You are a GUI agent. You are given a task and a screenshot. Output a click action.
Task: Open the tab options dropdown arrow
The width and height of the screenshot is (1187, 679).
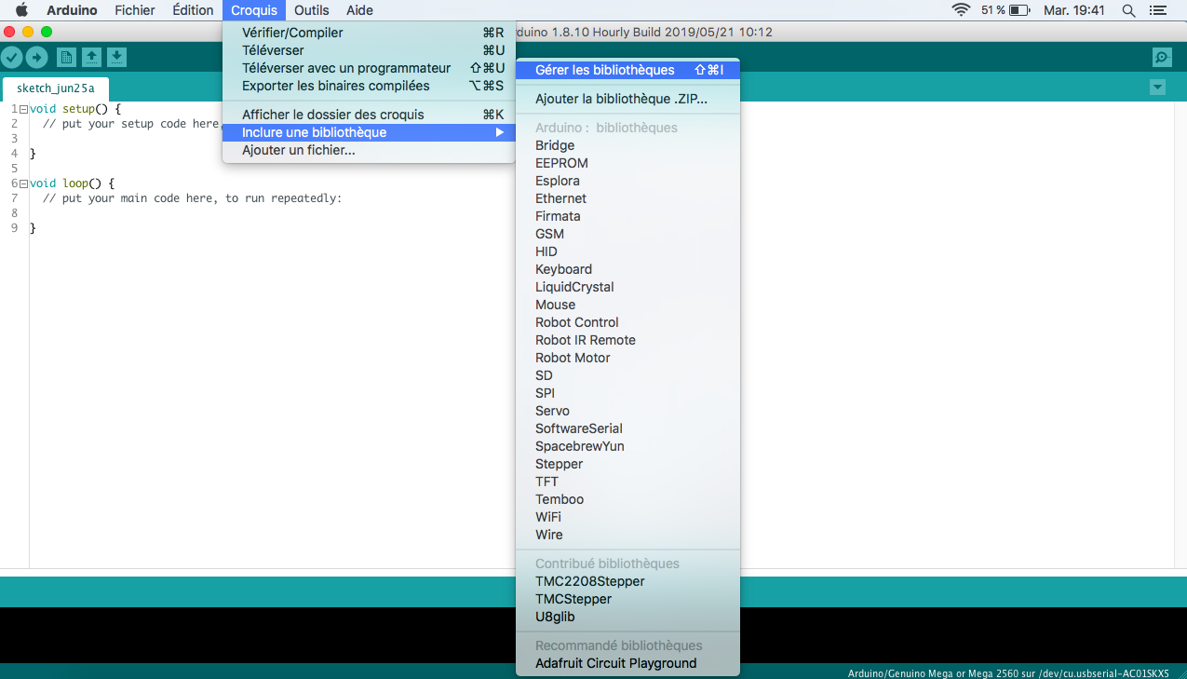pyautogui.click(x=1157, y=88)
